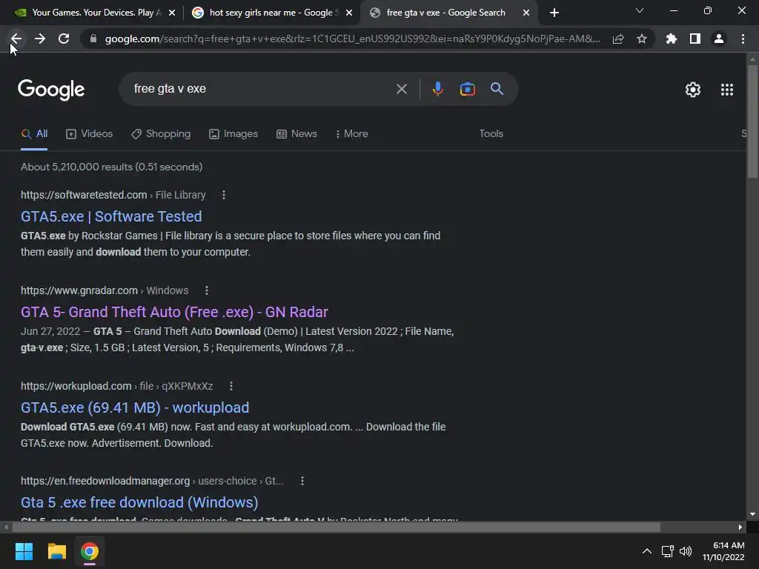The width and height of the screenshot is (759, 569).
Task: Reload the current page
Action: click(64, 39)
